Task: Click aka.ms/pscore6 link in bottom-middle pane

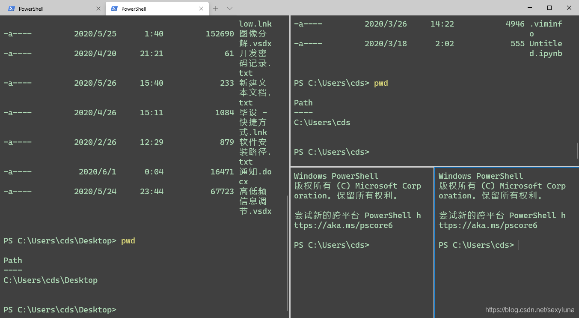Action: pos(343,225)
